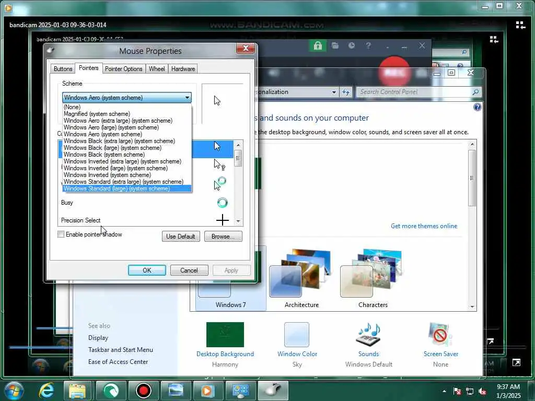Click the muted volume tray icon
The image size is (535, 401).
click(482, 392)
